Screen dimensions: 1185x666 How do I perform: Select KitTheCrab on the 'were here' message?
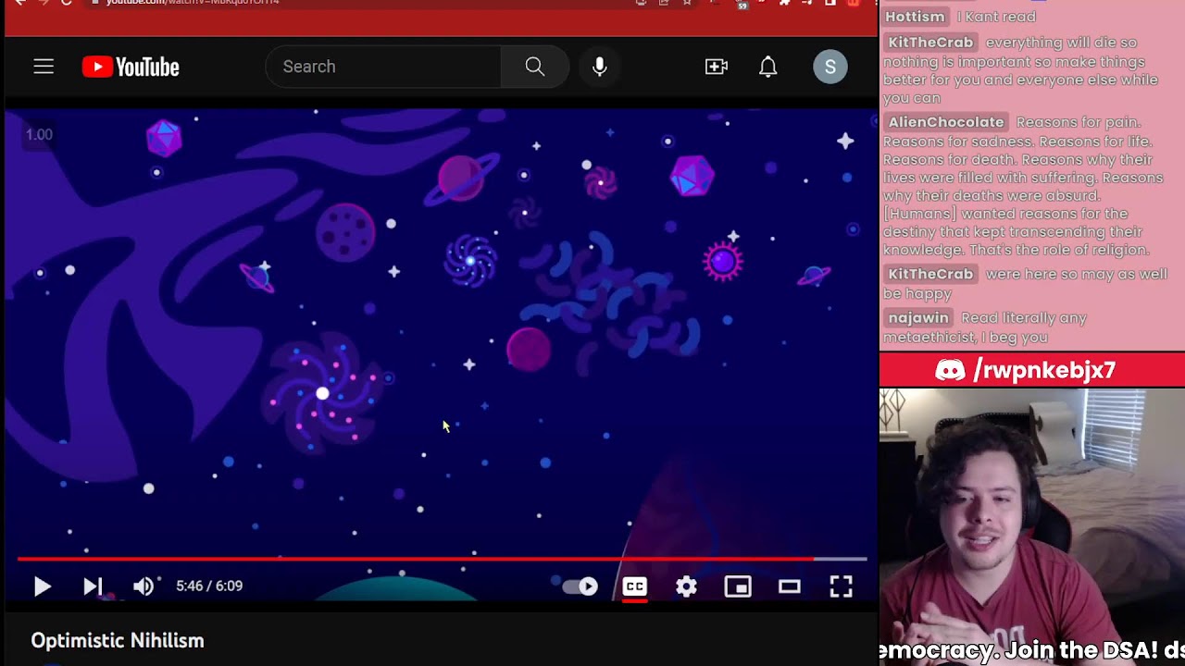pyautogui.click(x=930, y=274)
